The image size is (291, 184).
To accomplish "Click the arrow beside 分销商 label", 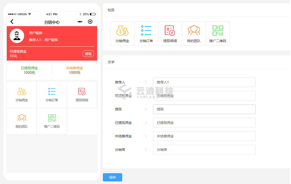I will point(145,150).
